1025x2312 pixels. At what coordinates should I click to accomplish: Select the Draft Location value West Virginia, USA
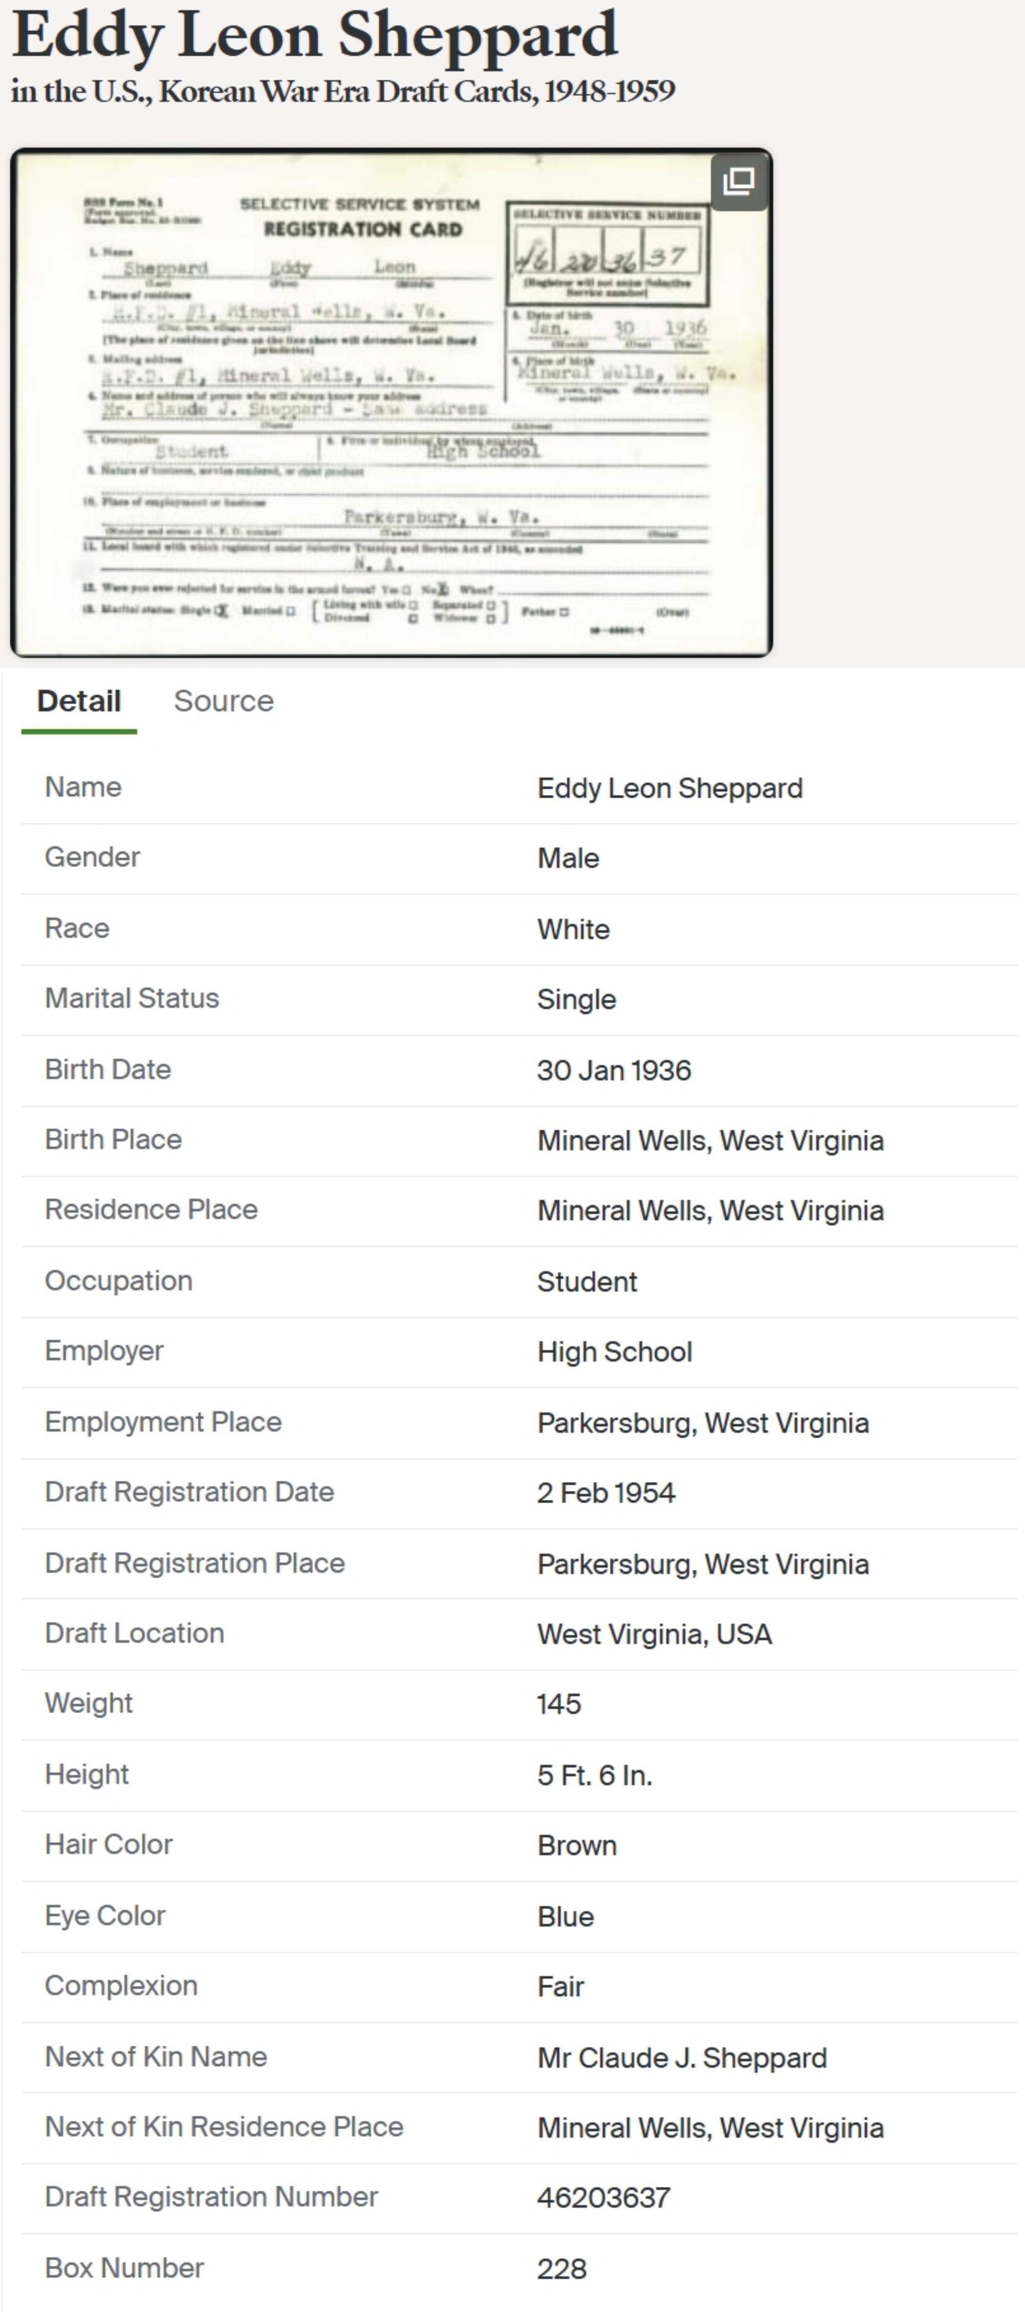pyautogui.click(x=654, y=1634)
